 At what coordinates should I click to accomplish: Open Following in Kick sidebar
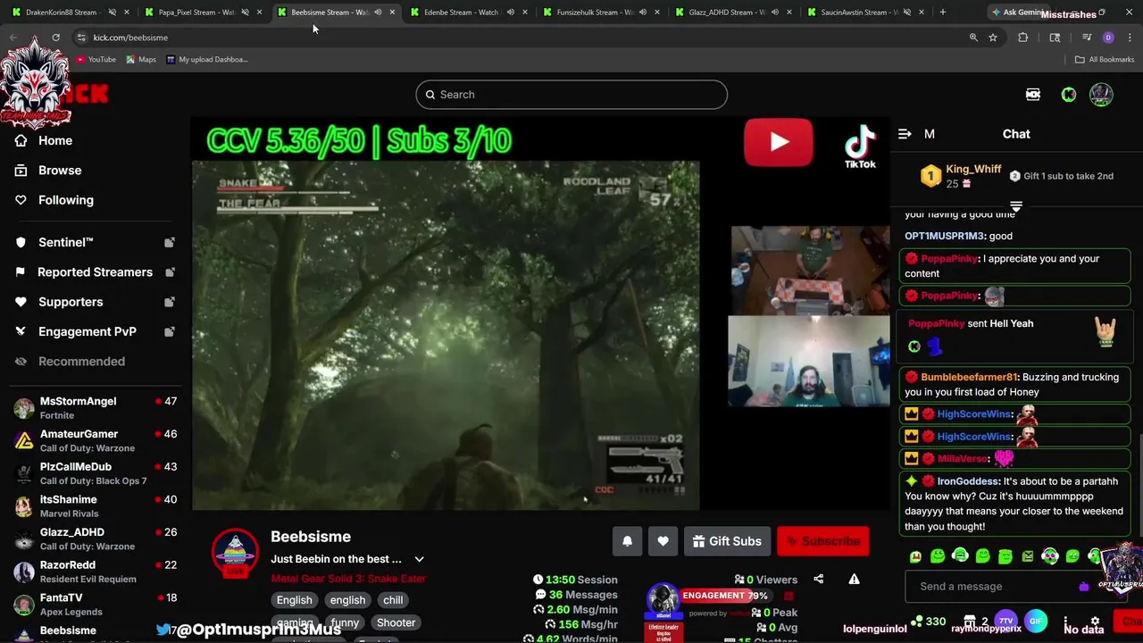[x=66, y=200]
